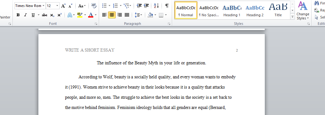Toggle Strikethrough formatting
Viewport: 325px width, 115px height.
[x=44, y=15]
